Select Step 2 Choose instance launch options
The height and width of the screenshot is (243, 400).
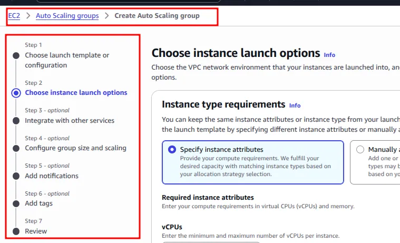[76, 93]
